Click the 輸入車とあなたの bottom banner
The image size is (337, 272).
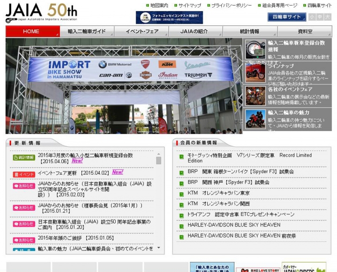tap(212, 267)
